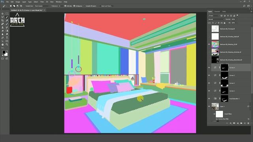This screenshot has width=253, height=142.
Task: Open the Layers panel options menu
Action: (x=251, y=11)
